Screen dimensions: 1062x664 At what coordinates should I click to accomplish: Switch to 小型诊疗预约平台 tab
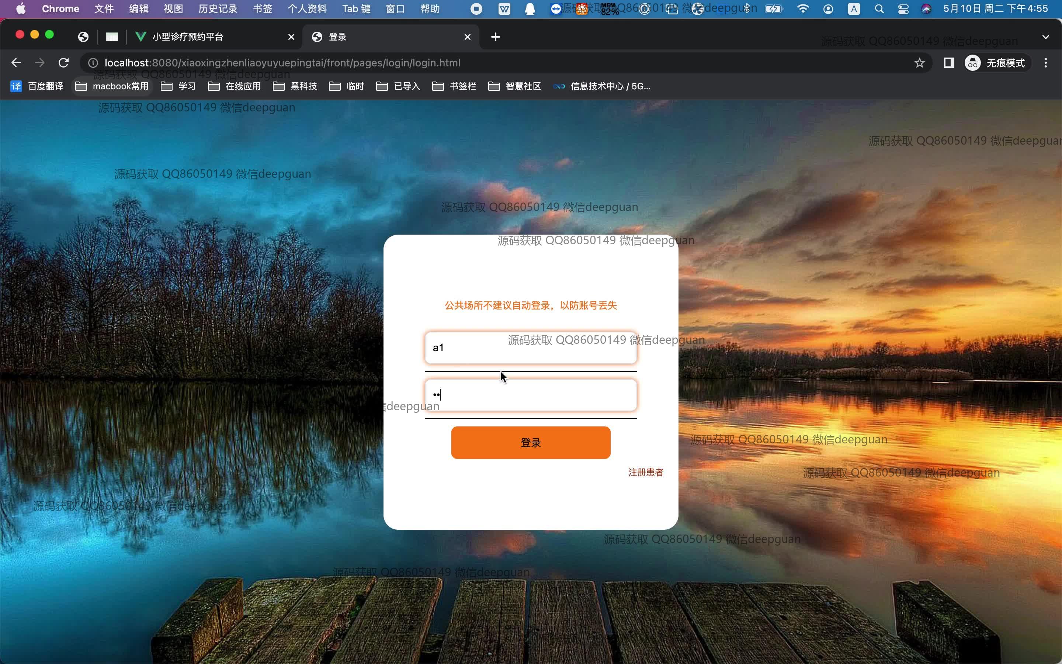(x=188, y=37)
